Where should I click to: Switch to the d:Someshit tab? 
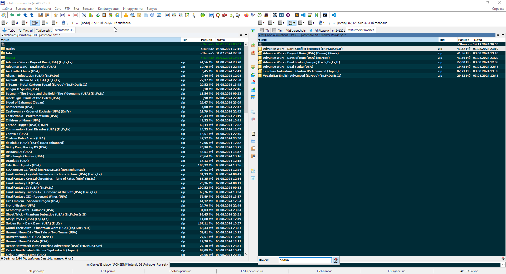click(x=44, y=30)
